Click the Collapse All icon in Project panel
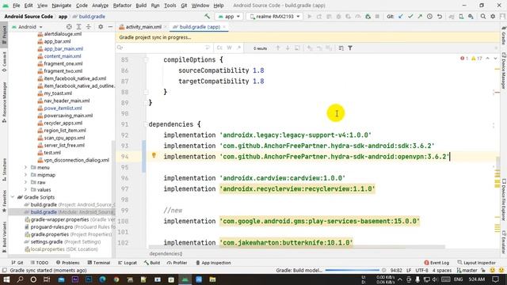The width and height of the screenshot is (507, 285). pyautogui.click(x=88, y=27)
